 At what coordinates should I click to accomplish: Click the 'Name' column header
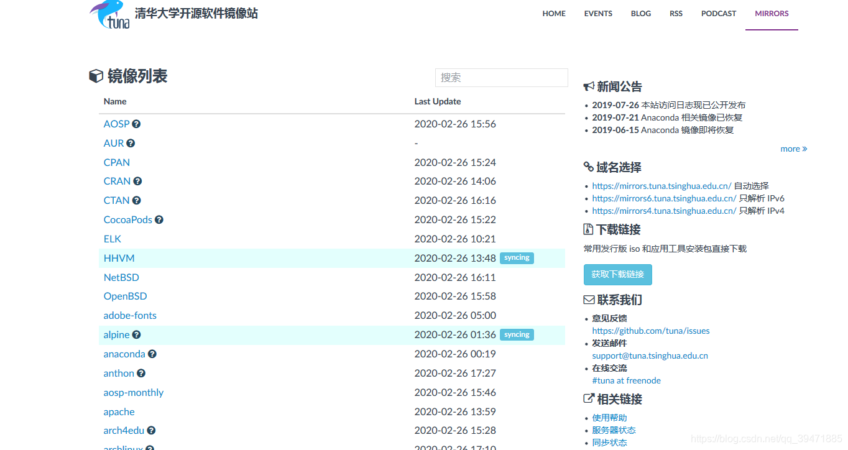[x=115, y=101]
